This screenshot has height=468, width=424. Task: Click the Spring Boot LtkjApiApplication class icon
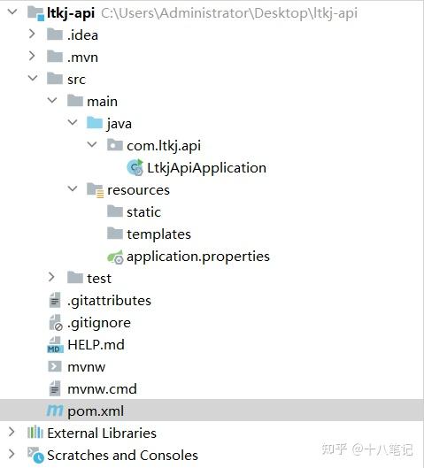[135, 167]
